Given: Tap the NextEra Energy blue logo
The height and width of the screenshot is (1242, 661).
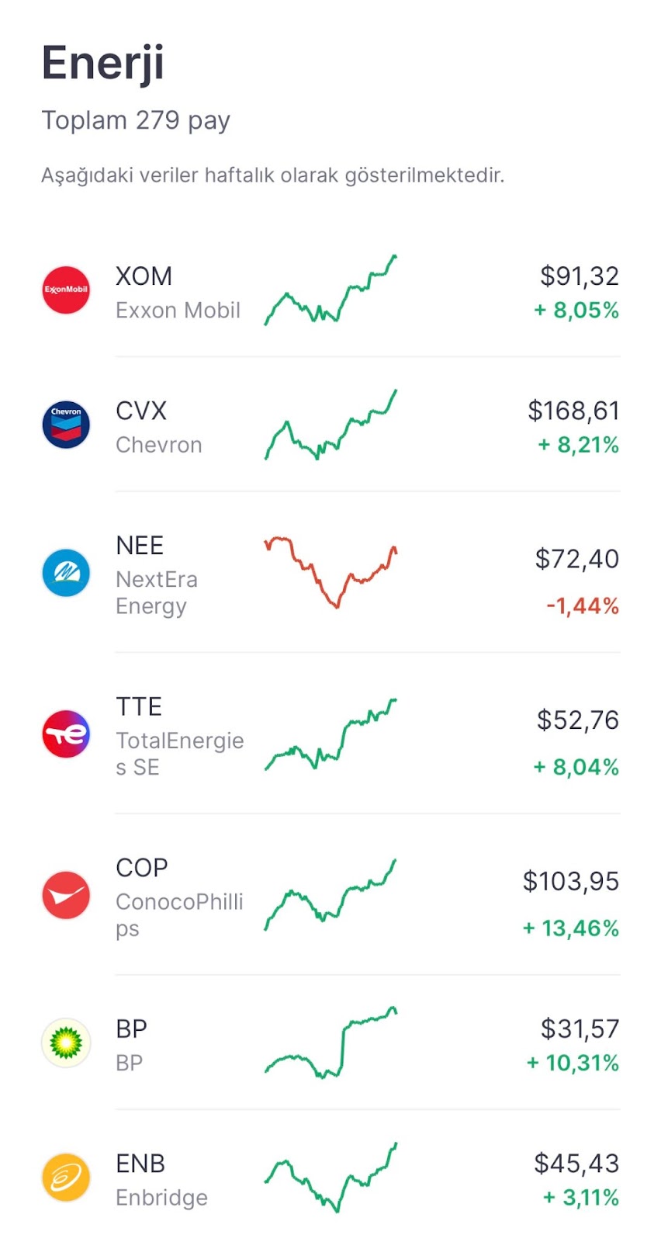Looking at the screenshot, I should (66, 573).
